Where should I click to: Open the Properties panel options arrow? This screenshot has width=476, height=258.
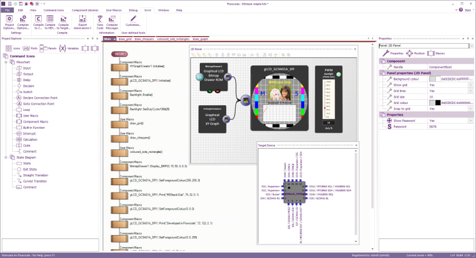pyautogui.click(x=463, y=38)
